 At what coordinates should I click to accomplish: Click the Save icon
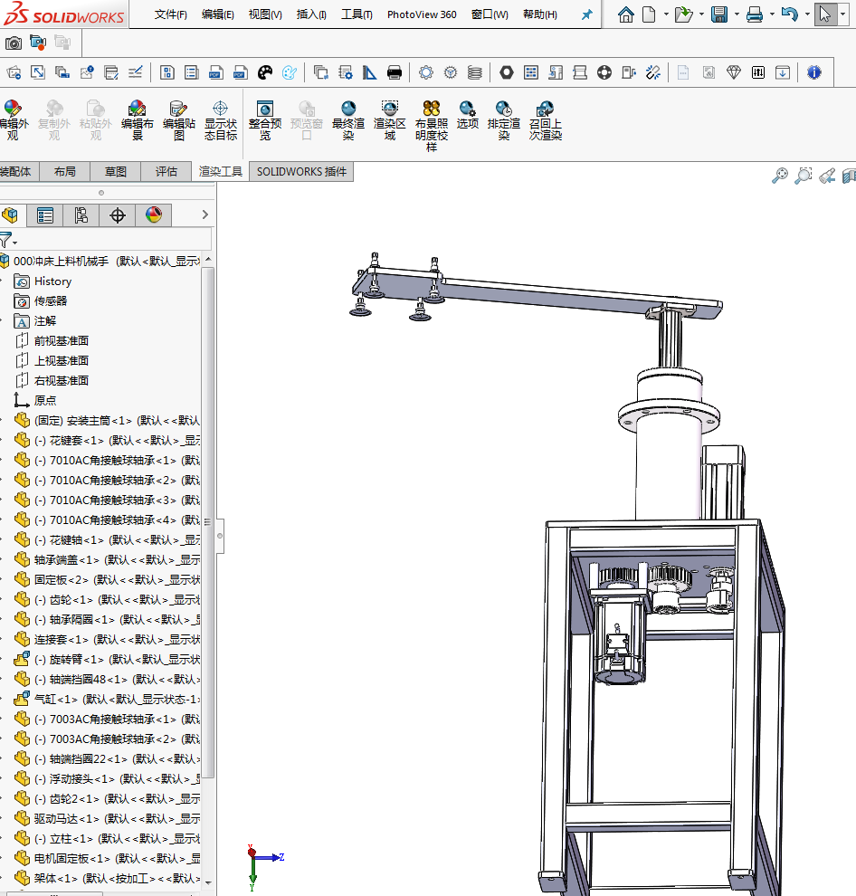point(719,14)
